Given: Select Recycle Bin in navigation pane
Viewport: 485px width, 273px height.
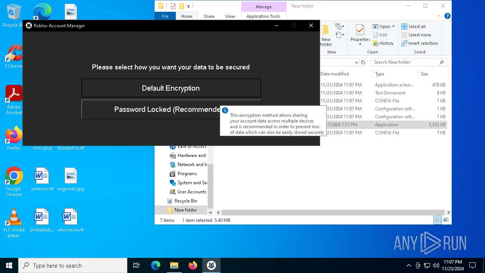Looking at the screenshot, I should [182, 201].
